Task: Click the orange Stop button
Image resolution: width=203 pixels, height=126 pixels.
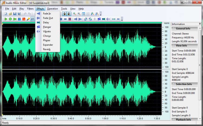Action: pos(24,19)
